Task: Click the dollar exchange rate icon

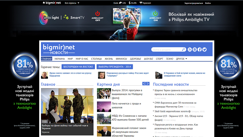Action: [x=130, y=3]
